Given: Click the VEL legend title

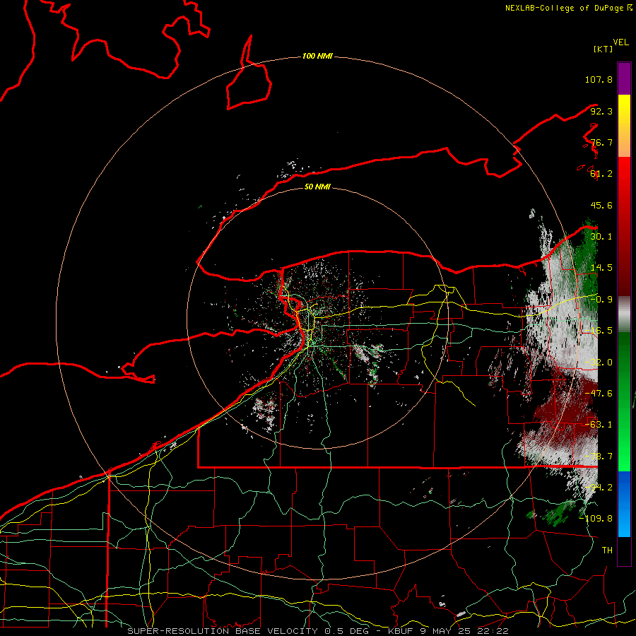Looking at the screenshot, I should [x=620, y=42].
